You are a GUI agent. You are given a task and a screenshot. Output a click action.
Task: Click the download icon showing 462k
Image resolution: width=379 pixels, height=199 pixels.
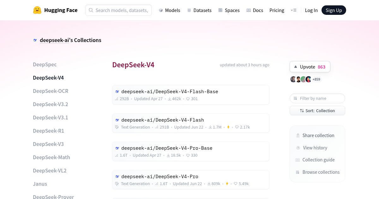pyautogui.click(x=170, y=99)
